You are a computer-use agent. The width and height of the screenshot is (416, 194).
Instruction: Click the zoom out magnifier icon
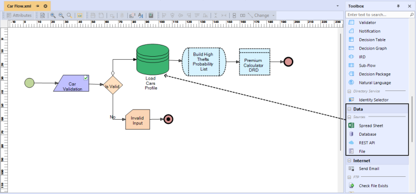[x=61, y=16]
